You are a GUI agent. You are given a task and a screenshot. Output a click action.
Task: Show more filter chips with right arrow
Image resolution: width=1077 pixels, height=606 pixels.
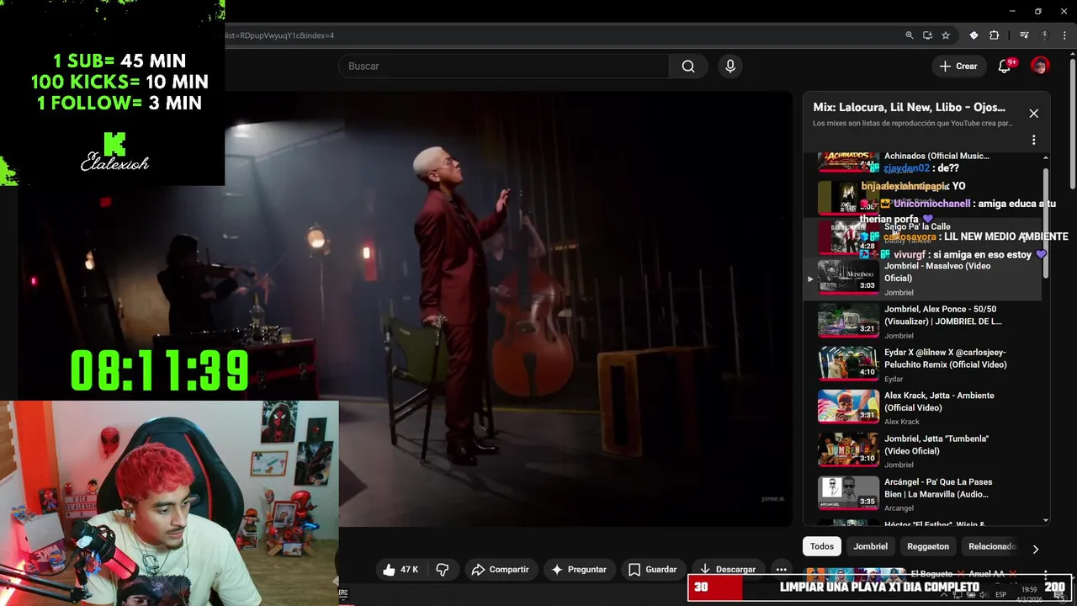[1036, 549]
